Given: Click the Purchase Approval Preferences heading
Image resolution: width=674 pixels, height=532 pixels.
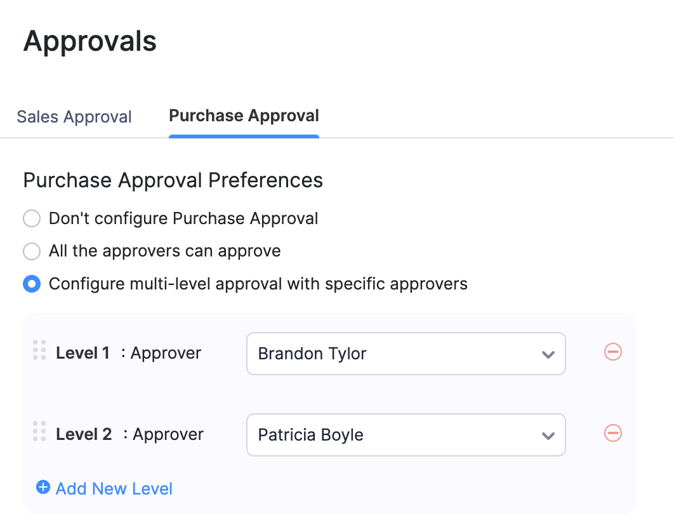Looking at the screenshot, I should 173,180.
